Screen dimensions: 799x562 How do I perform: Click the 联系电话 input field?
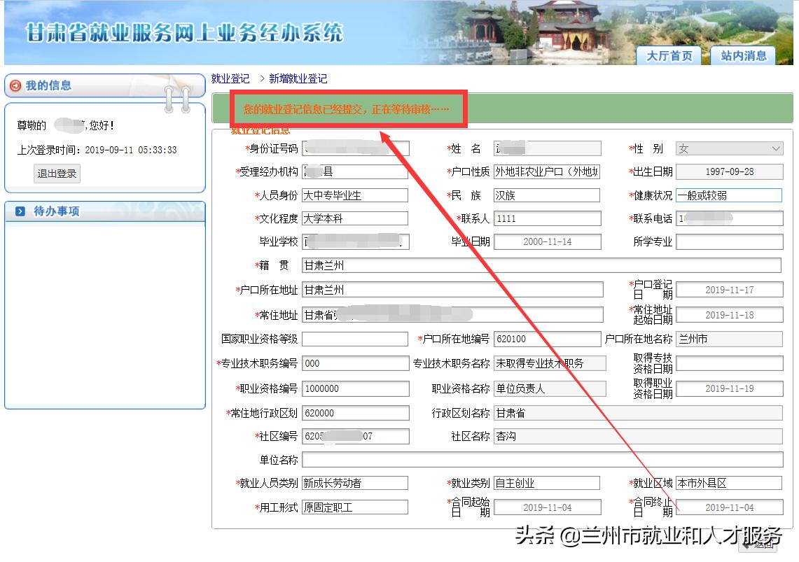pos(729,218)
